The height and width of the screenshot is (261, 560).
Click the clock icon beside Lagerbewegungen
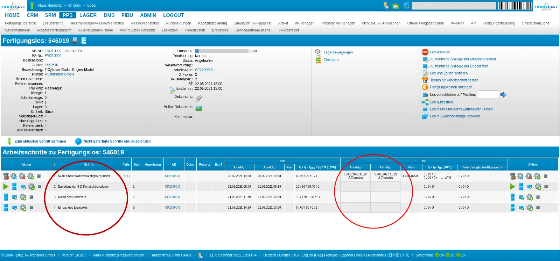tap(317, 52)
